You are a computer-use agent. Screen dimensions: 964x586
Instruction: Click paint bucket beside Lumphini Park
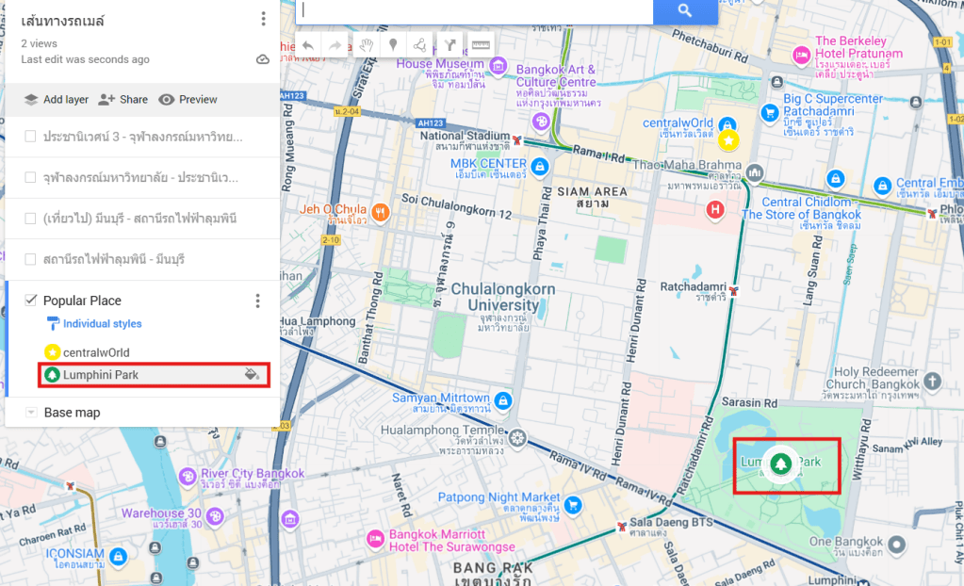click(251, 375)
